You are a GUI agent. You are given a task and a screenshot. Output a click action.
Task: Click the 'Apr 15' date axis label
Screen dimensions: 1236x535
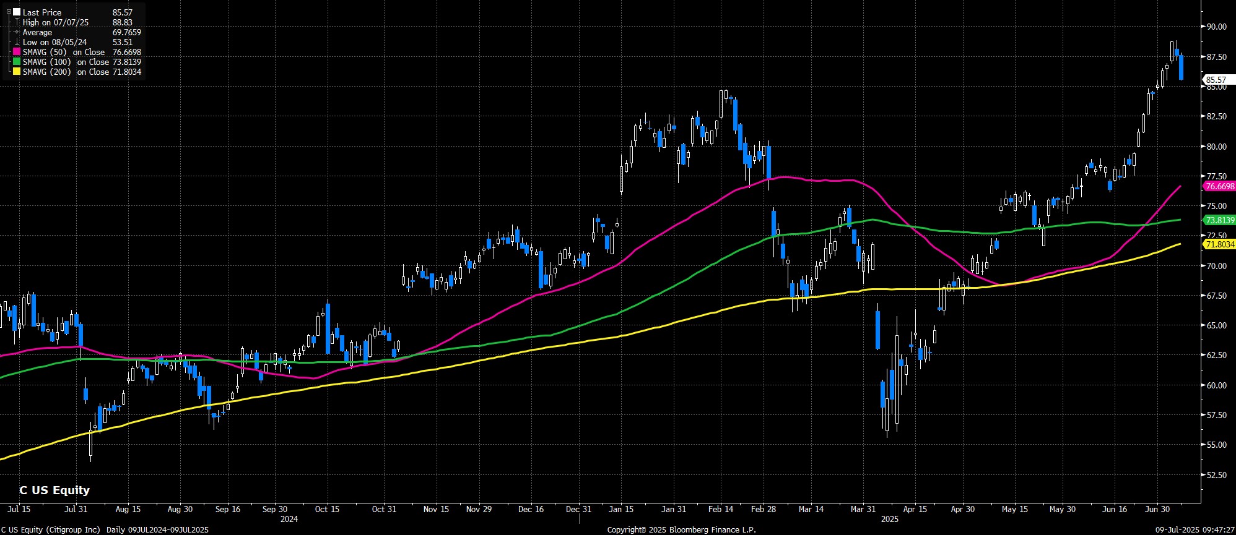[915, 509]
